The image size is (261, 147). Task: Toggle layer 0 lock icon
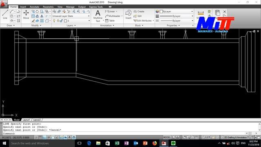(x=62, y=21)
